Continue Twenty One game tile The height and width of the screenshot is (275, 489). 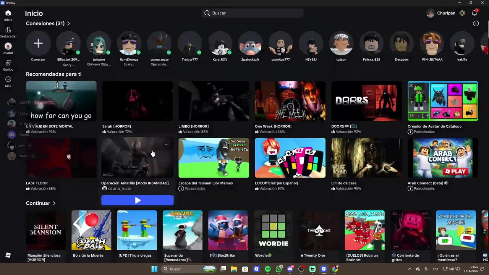pos(319,230)
